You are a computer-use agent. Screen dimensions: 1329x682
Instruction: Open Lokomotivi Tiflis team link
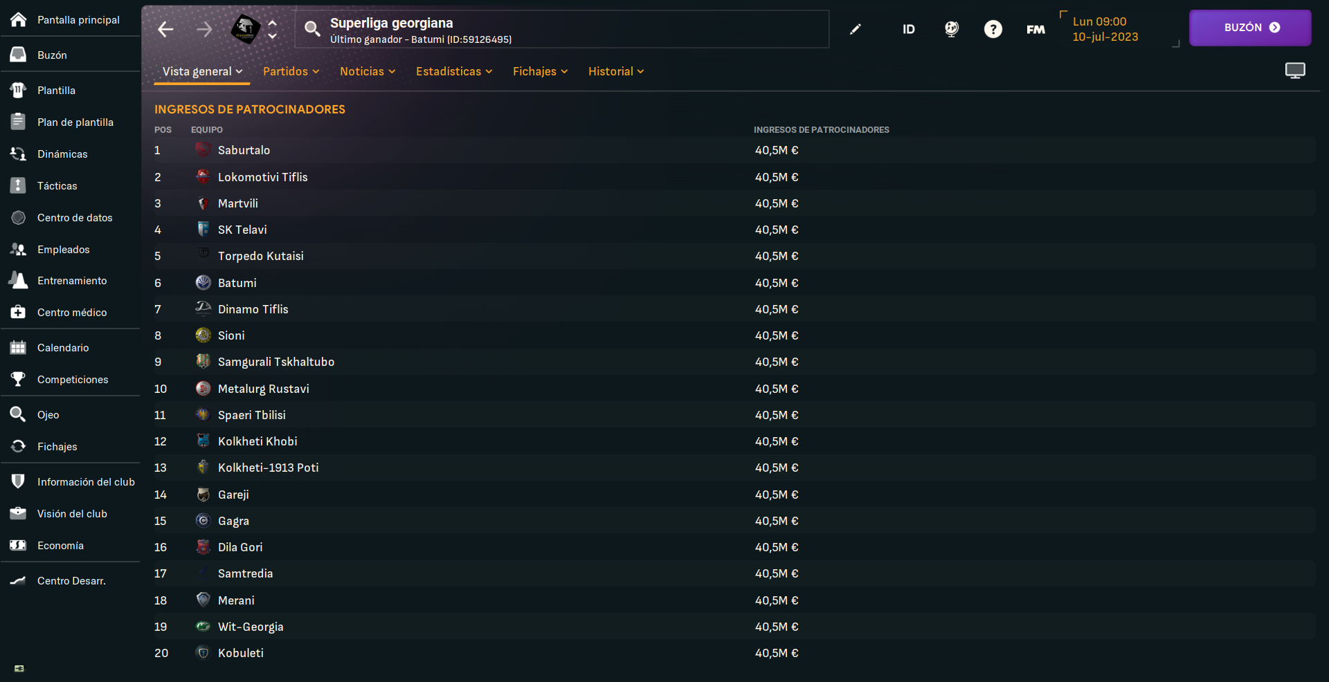click(263, 177)
